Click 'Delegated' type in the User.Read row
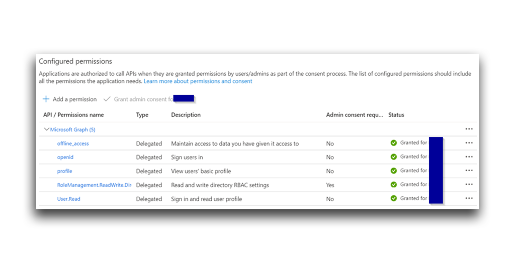The image size is (515, 263). (x=149, y=199)
